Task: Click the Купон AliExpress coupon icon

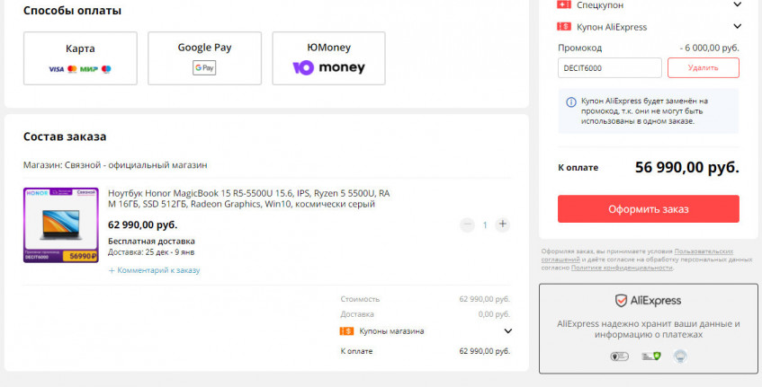Action: [x=565, y=27]
